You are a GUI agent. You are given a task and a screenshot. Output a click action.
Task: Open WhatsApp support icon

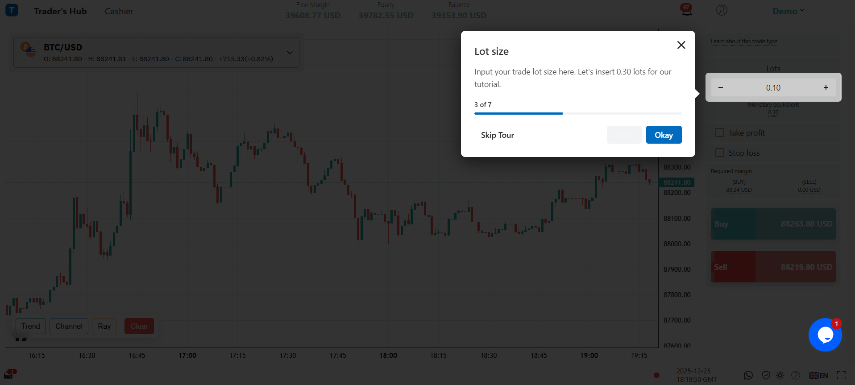click(748, 375)
